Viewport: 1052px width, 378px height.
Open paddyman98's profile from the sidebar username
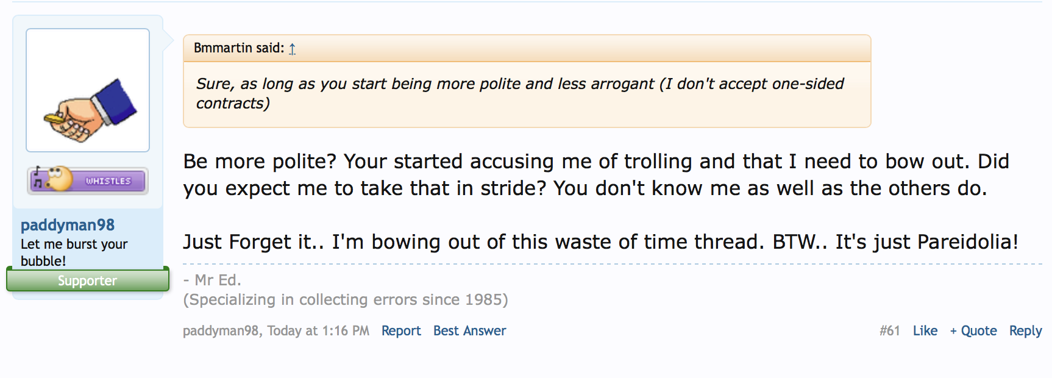tap(68, 225)
